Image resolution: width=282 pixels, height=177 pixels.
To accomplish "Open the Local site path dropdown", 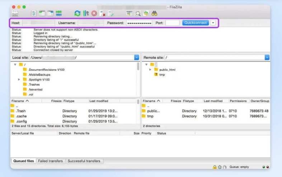I will 136,57.
